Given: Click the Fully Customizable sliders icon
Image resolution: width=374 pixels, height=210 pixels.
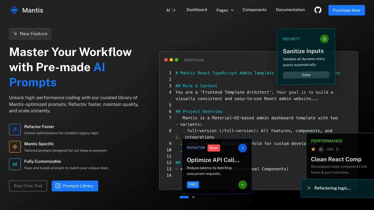Looking at the screenshot, I should pyautogui.click(x=15, y=164).
